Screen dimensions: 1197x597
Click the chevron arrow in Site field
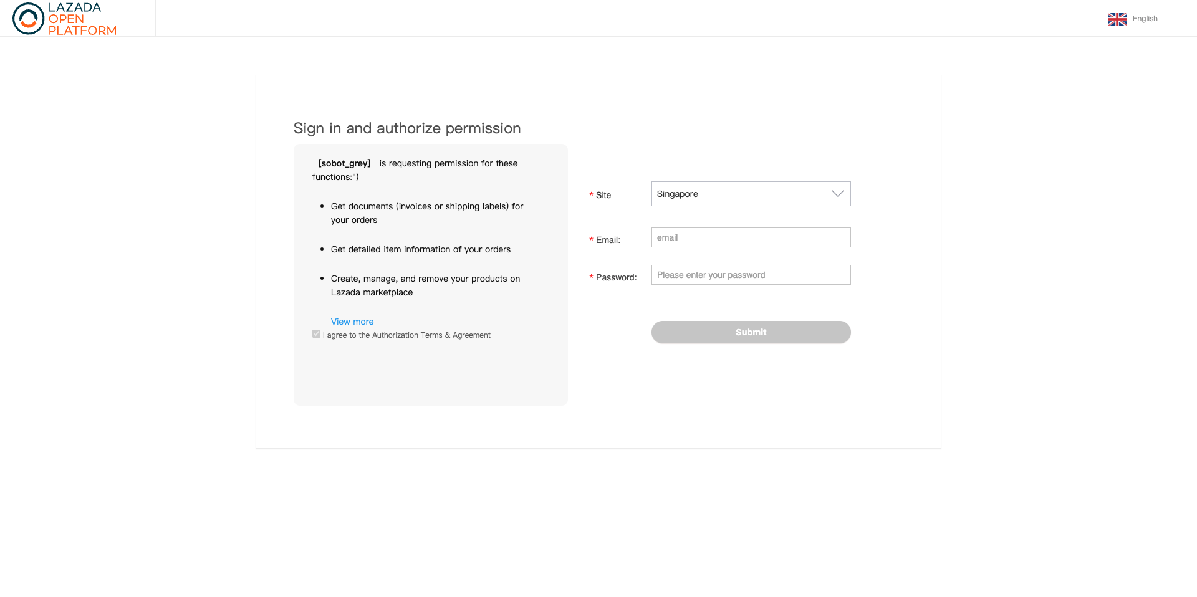837,194
